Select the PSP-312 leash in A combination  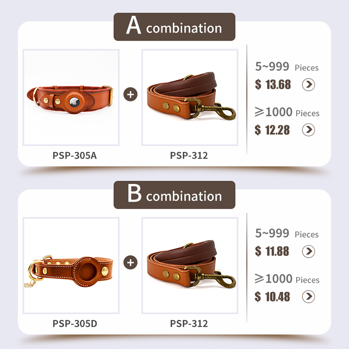189,97
